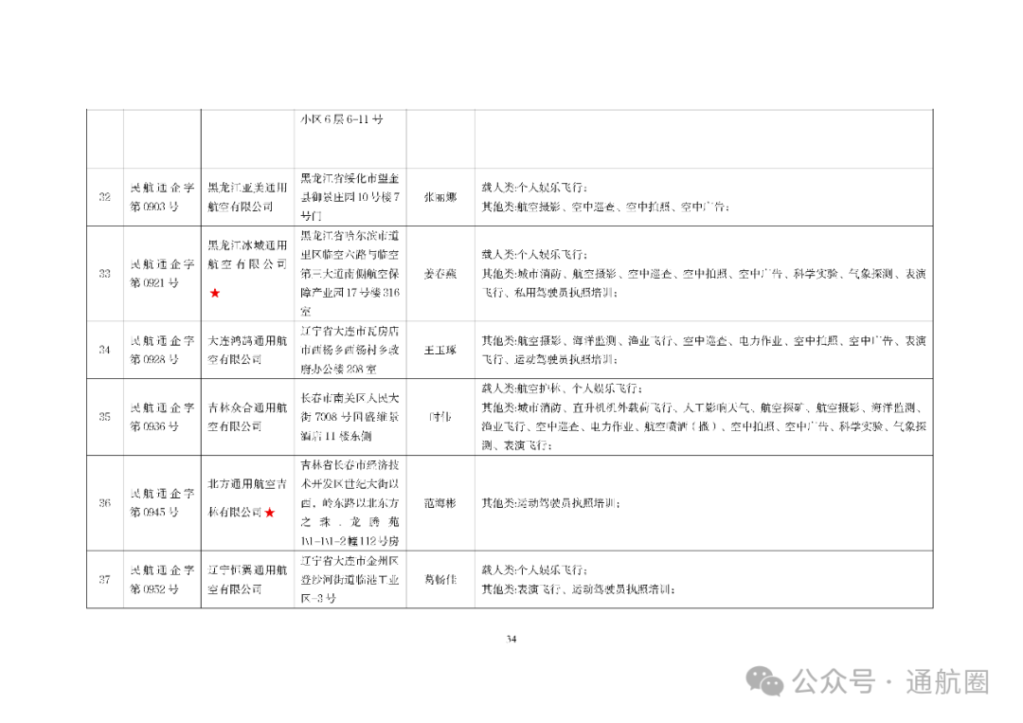Select the name 王玉琢
This screenshot has height=723, width=1023.
click(440, 350)
